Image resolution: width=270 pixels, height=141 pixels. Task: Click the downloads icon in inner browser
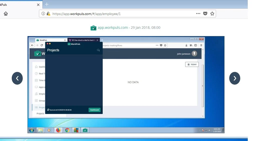[186, 45]
